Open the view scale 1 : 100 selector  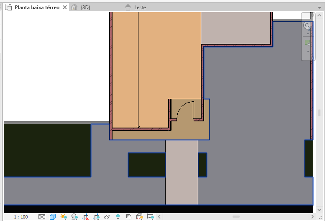(x=21, y=217)
